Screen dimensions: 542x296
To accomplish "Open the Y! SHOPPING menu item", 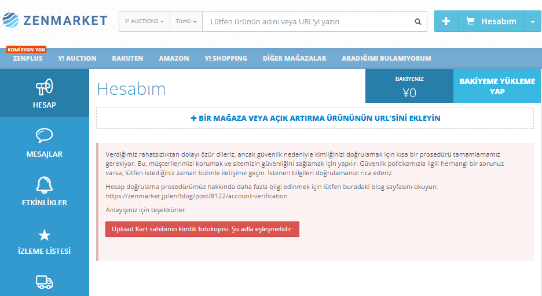I will click(226, 58).
